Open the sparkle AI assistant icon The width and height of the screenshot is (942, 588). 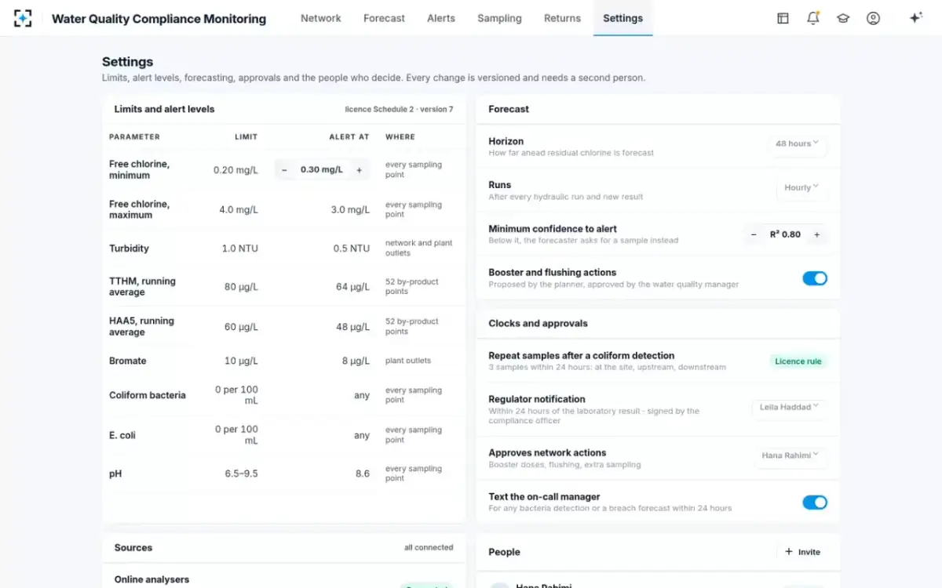915,18
